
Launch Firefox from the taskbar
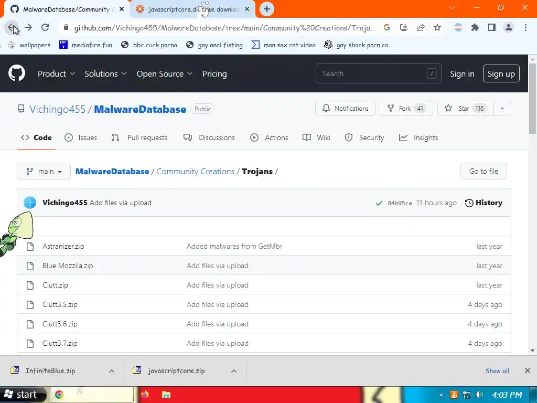click(x=145, y=395)
